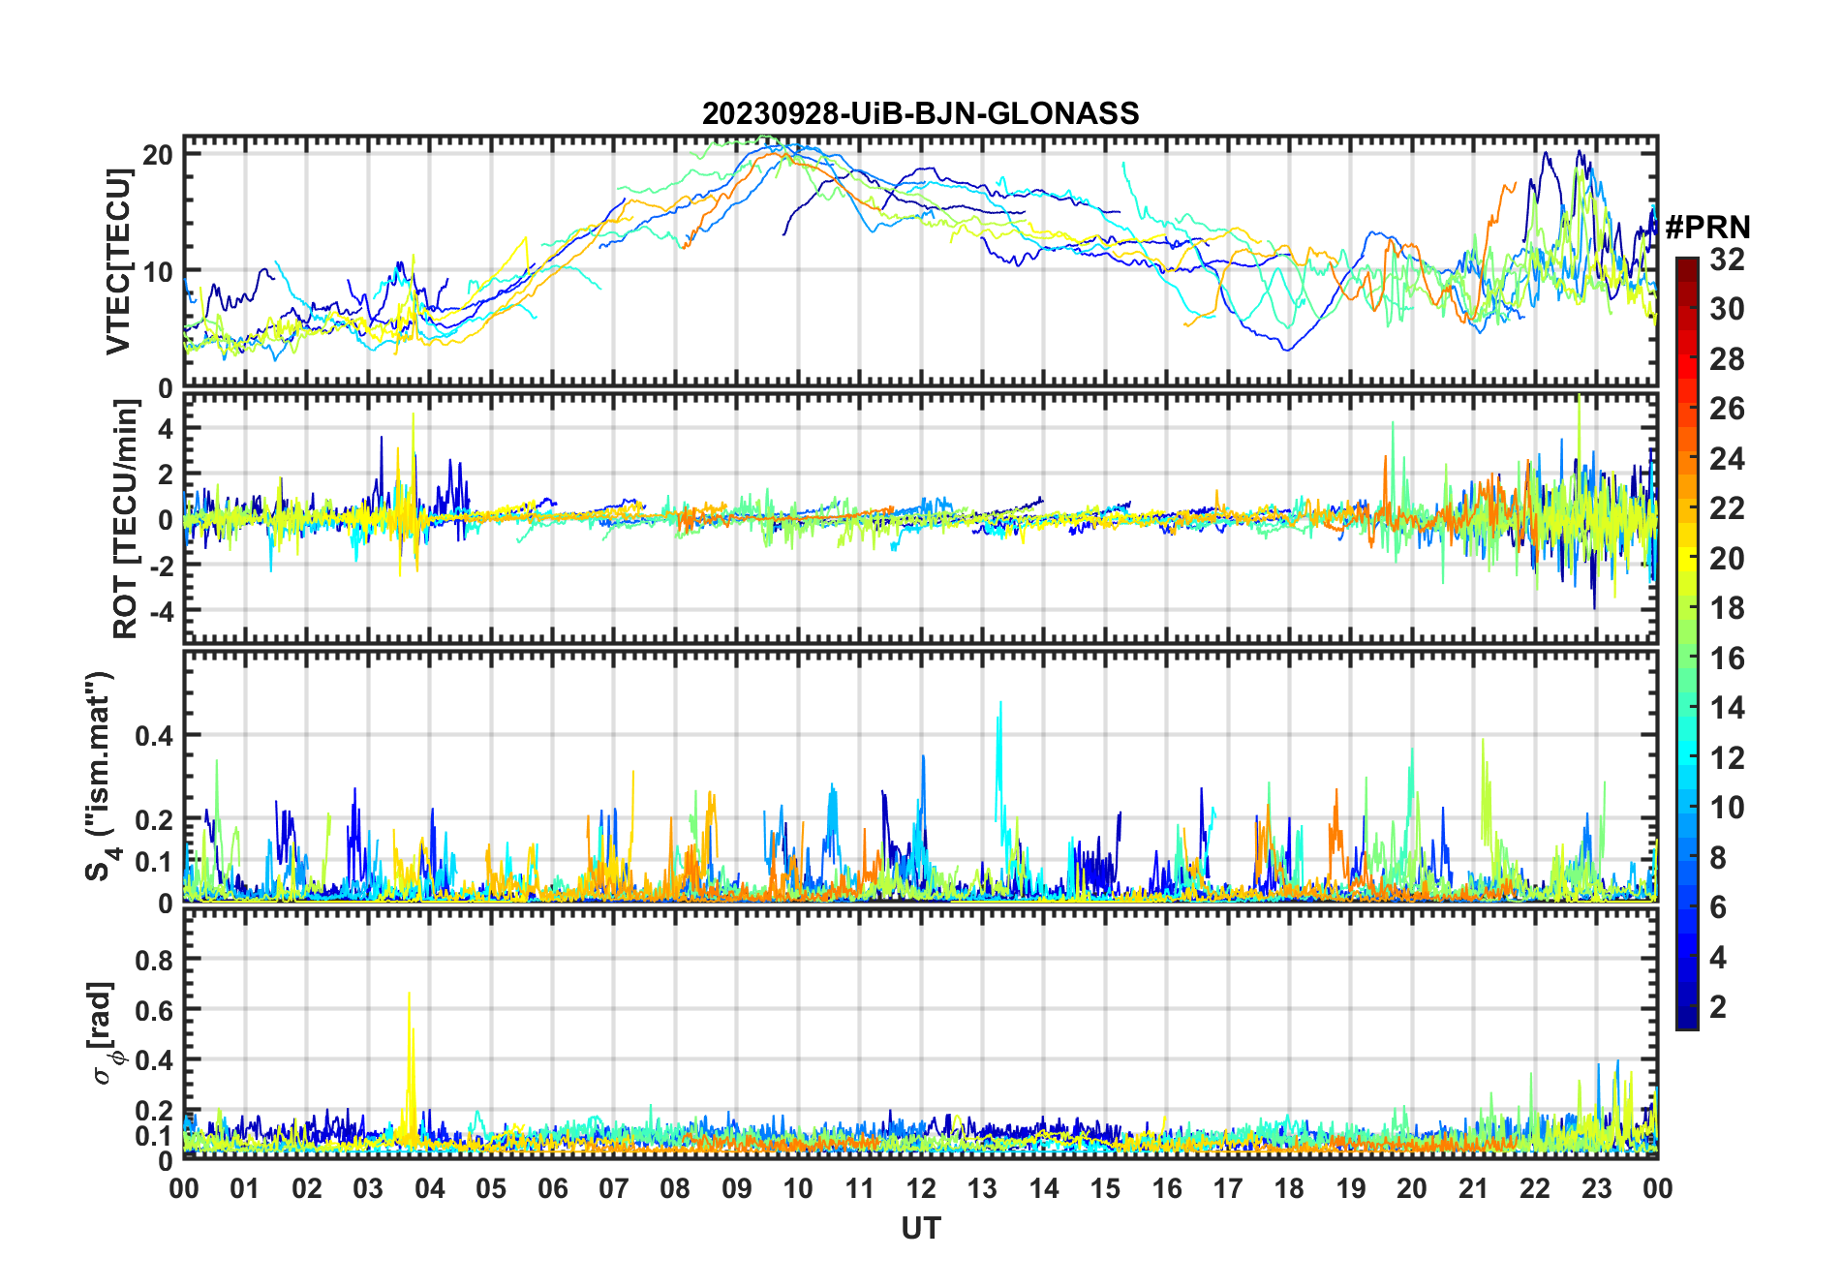Image resolution: width=1842 pixels, height=1288 pixels.
Task: Pick the dark red top of PRN colorbar
Action: pos(1686,266)
